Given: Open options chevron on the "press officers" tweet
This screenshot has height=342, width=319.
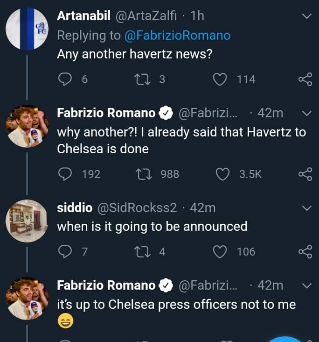Looking at the screenshot, I should point(306,285).
